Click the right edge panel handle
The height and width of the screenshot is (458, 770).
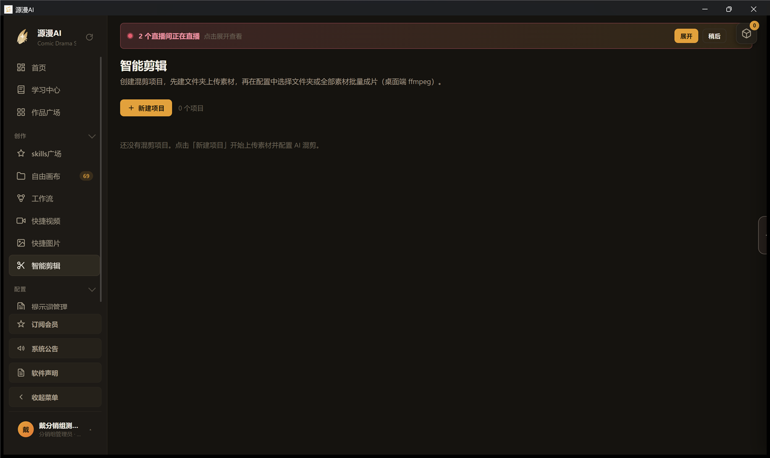(762, 235)
